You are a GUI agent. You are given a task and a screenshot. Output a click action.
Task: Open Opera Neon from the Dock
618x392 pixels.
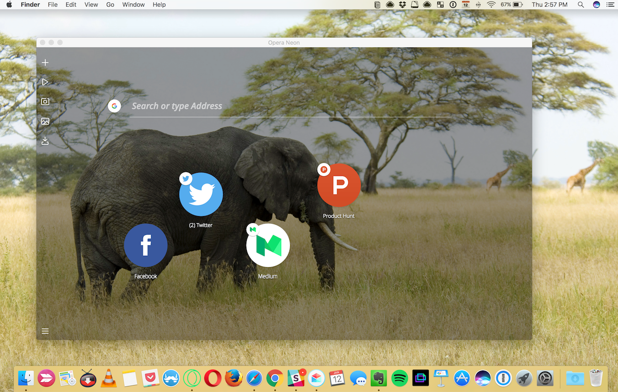click(192, 378)
